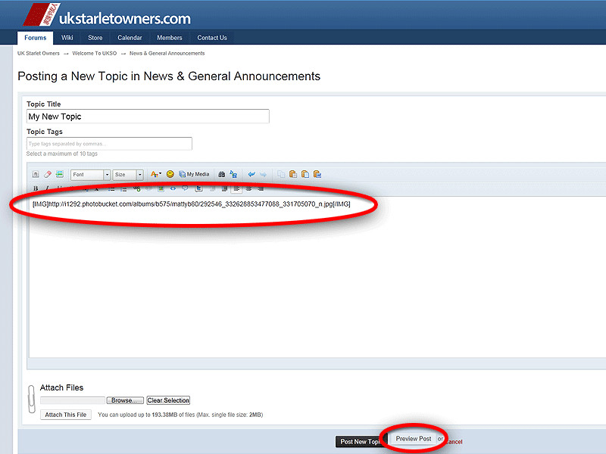The width and height of the screenshot is (606, 454).
Task: Click the Paste clipboard icon
Action: coord(293,175)
